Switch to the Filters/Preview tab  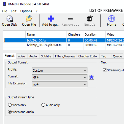tap(65, 56)
